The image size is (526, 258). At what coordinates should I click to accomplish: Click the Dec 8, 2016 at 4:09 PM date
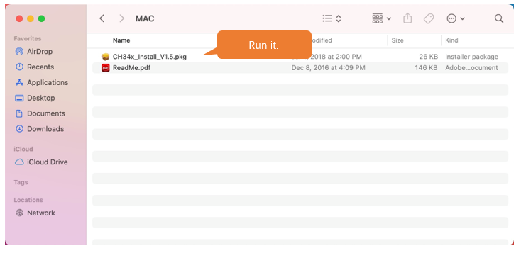[328, 67]
